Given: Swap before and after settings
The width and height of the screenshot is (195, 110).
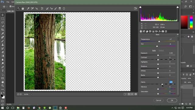Looking at the screenshot, I should (x=129, y=94).
